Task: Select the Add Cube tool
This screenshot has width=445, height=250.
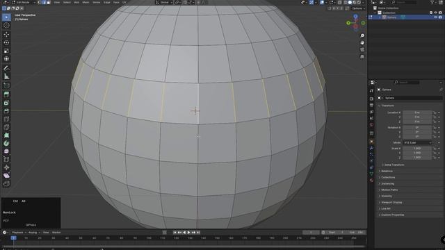Action: [6, 85]
